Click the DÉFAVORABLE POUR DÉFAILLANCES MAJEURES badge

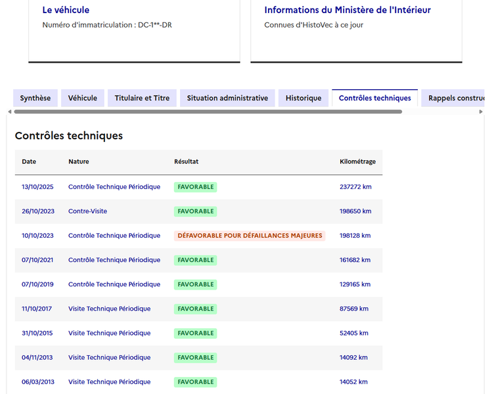250,236
